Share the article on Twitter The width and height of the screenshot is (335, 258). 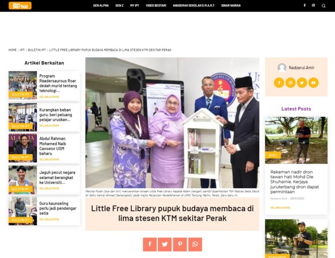click(x=165, y=244)
